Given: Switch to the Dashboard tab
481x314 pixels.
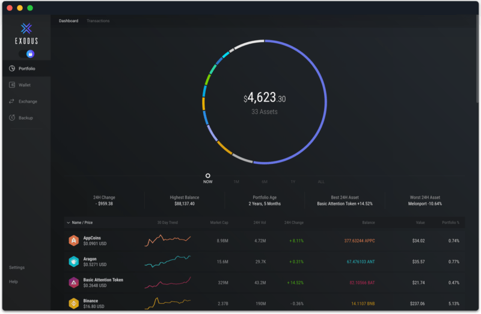Looking at the screenshot, I should coord(69,21).
